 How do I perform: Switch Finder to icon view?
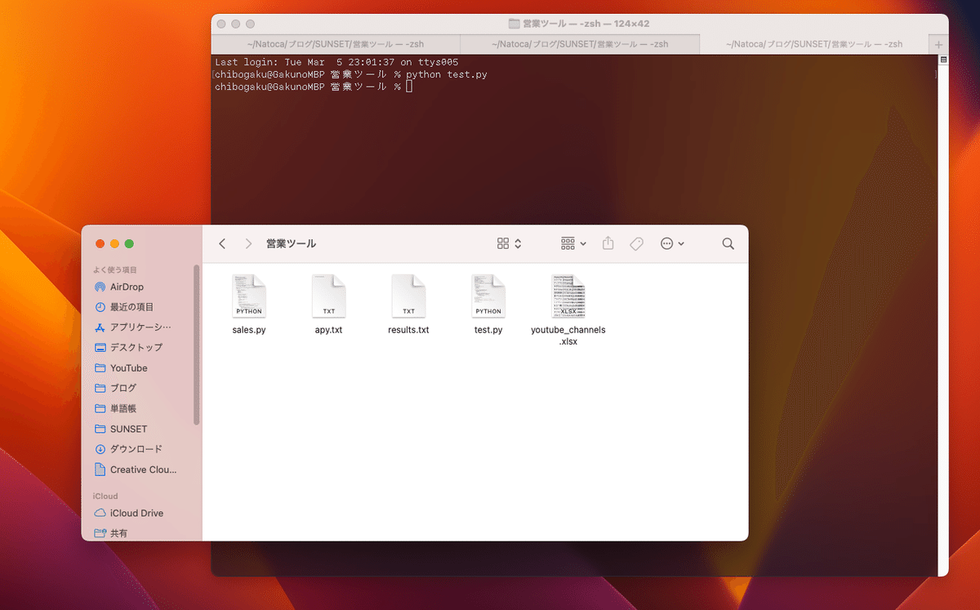click(x=503, y=243)
